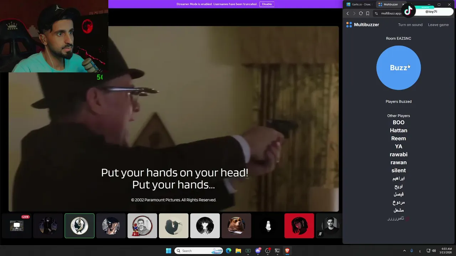This screenshot has width=456, height=256.
Task: Switch the Arabic input language indicator
Action: (420, 251)
